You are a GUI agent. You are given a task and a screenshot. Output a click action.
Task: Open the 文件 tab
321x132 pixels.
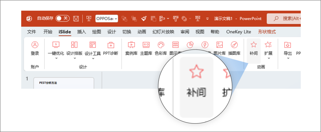point(32,32)
